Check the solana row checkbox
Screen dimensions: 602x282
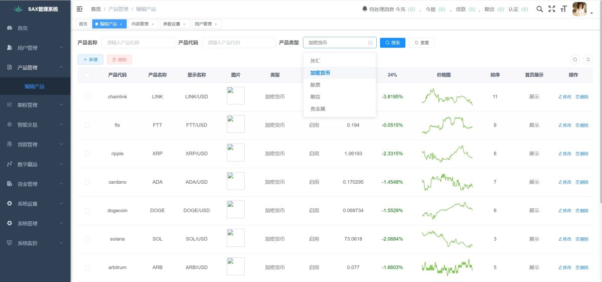87,239
